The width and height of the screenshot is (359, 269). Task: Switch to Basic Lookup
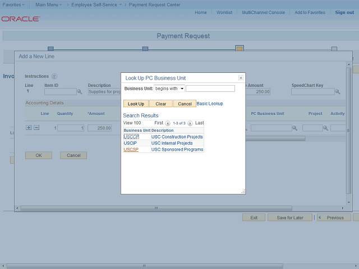click(x=209, y=104)
